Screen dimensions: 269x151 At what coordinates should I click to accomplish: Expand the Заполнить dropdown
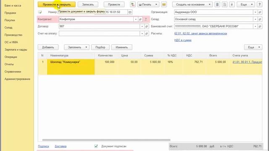tap(76, 47)
